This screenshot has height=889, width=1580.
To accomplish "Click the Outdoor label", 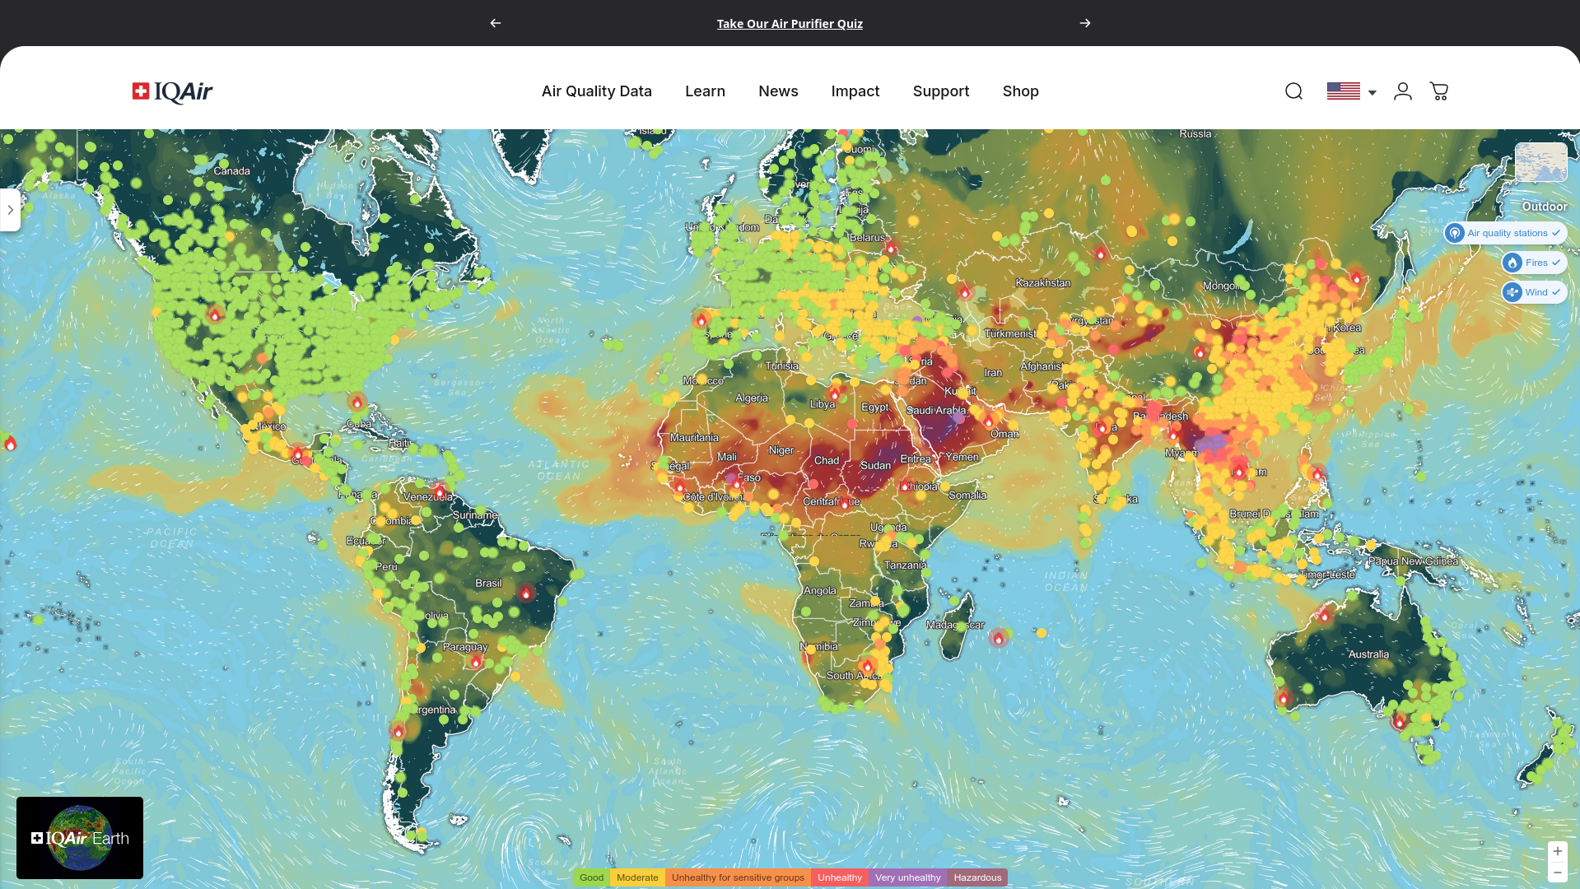I will tap(1544, 207).
